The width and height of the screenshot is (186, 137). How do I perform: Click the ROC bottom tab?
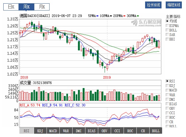[x=130, y=131]
